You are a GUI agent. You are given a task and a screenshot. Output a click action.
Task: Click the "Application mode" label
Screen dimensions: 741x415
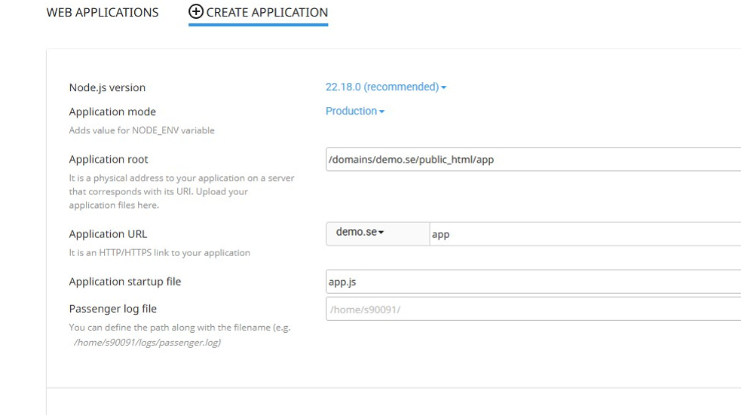[112, 112]
